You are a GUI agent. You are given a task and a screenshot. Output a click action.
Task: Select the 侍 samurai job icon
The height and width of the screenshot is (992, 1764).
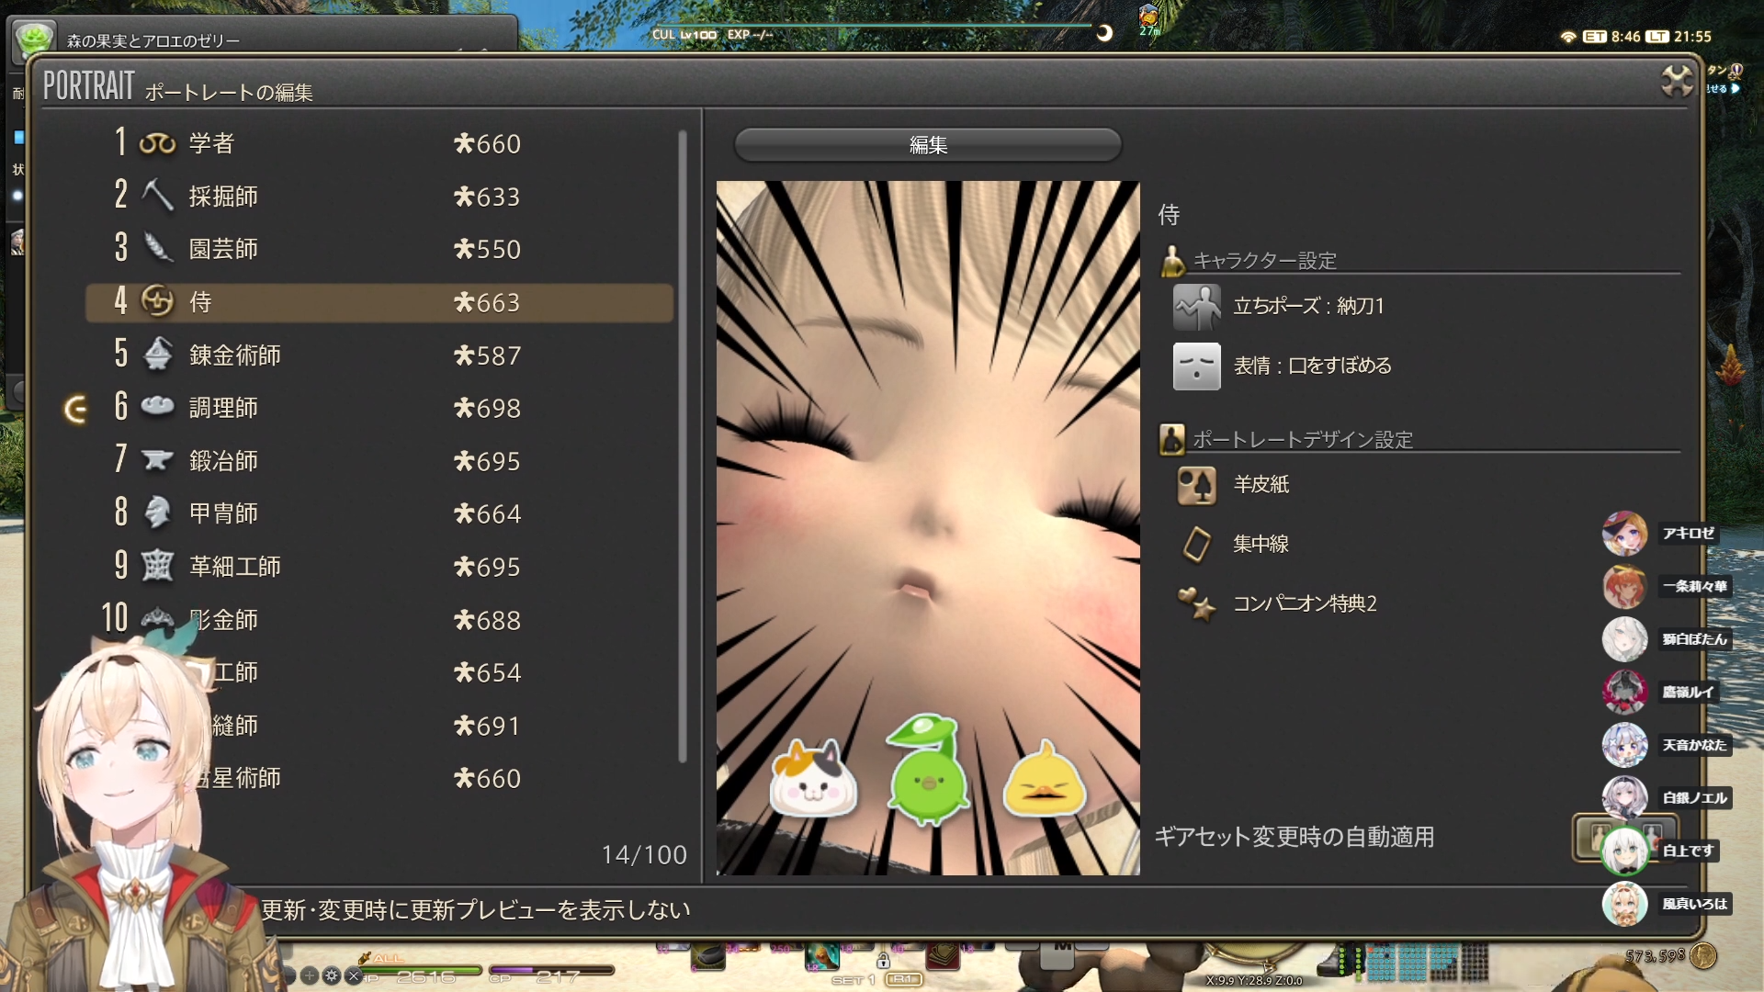pos(157,301)
